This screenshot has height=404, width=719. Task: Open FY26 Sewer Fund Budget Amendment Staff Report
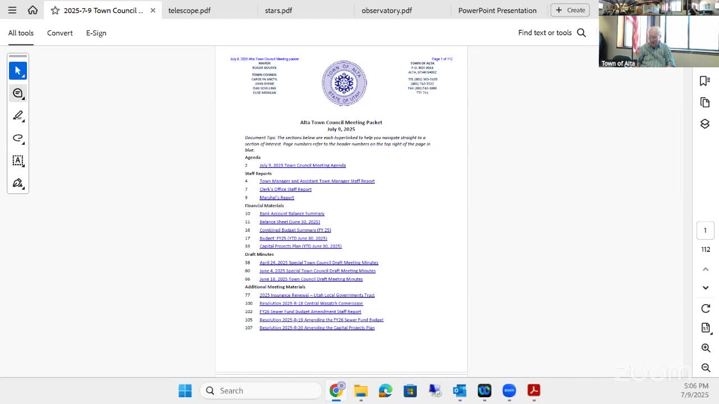click(x=310, y=311)
